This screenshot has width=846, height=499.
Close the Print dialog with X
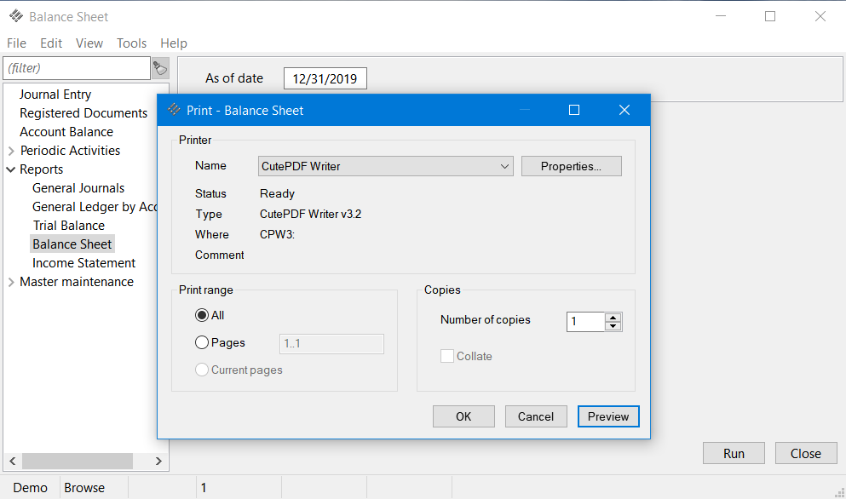click(x=624, y=110)
